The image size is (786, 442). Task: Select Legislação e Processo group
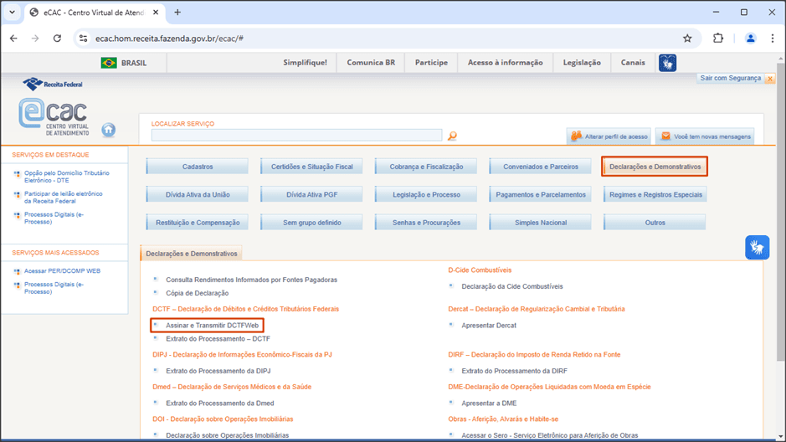(426, 194)
